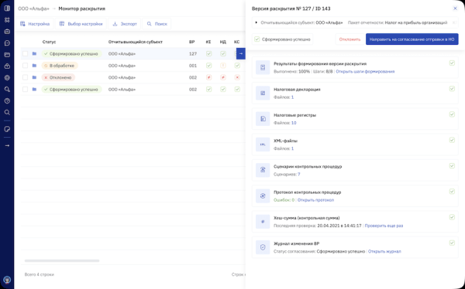Screen dimensions: 465x289
Task: Open the «Выбор настройки» dropdown
Action: [x=81, y=24]
